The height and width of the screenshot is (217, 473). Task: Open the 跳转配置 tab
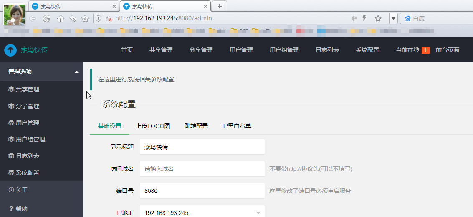pyautogui.click(x=196, y=126)
